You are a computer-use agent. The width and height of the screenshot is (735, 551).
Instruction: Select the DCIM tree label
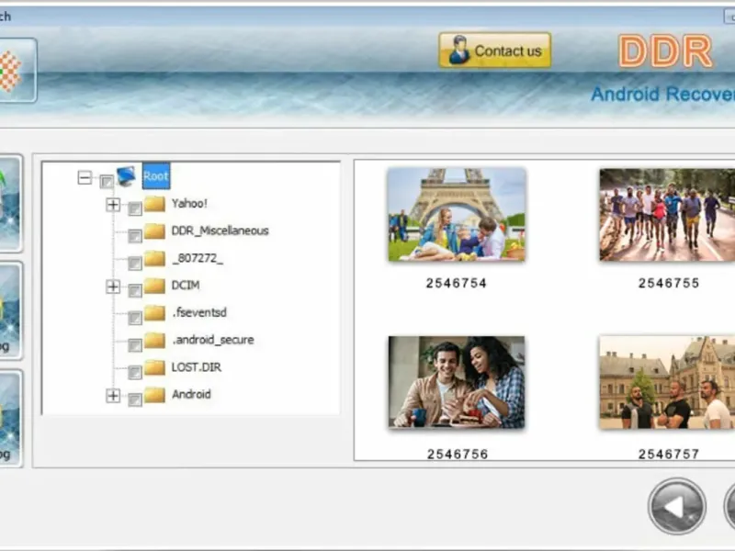[x=186, y=286]
